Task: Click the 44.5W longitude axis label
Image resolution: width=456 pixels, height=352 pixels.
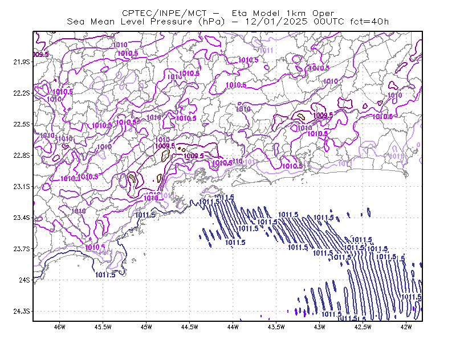Action: pos(189,327)
